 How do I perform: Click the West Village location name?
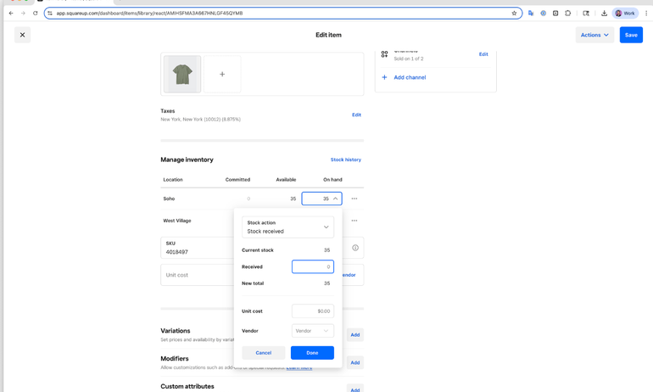point(177,221)
